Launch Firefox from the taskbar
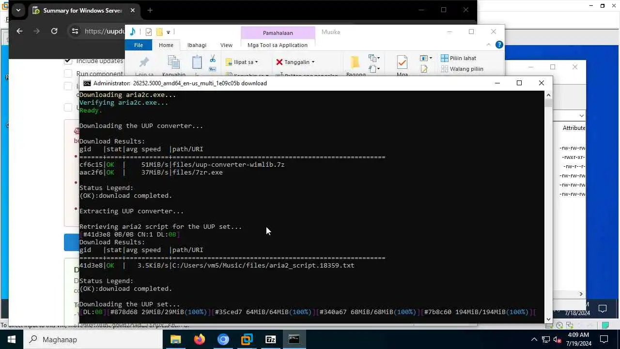The width and height of the screenshot is (620, 349). pyautogui.click(x=199, y=339)
